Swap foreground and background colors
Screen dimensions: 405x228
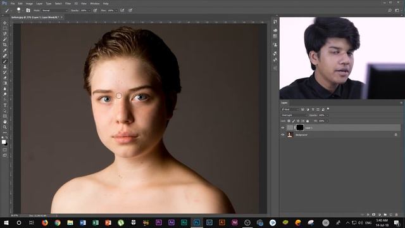(6, 138)
